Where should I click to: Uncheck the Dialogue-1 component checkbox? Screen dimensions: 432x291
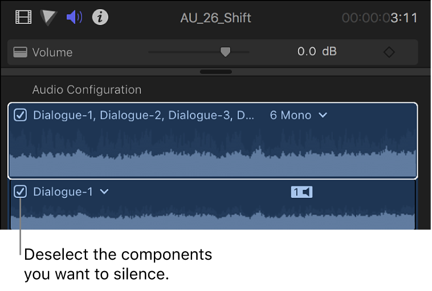[21, 192]
